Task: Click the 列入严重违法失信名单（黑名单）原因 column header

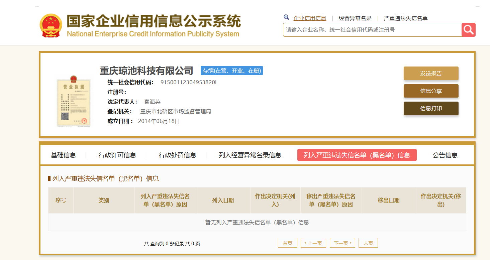Action: click(x=165, y=201)
